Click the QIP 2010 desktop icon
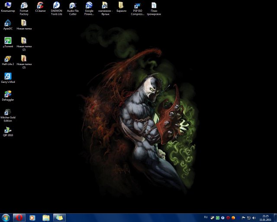The height and width of the screenshot is (222, 277). [x=8, y=130]
